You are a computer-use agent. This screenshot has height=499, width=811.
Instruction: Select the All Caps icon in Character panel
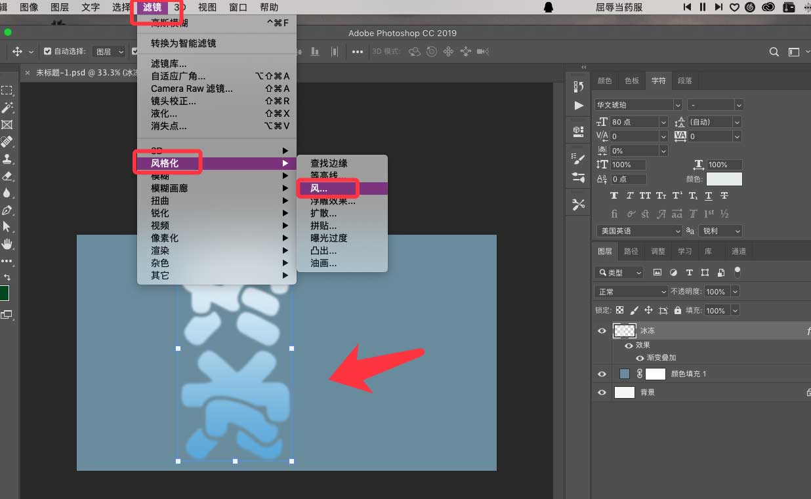(x=644, y=195)
